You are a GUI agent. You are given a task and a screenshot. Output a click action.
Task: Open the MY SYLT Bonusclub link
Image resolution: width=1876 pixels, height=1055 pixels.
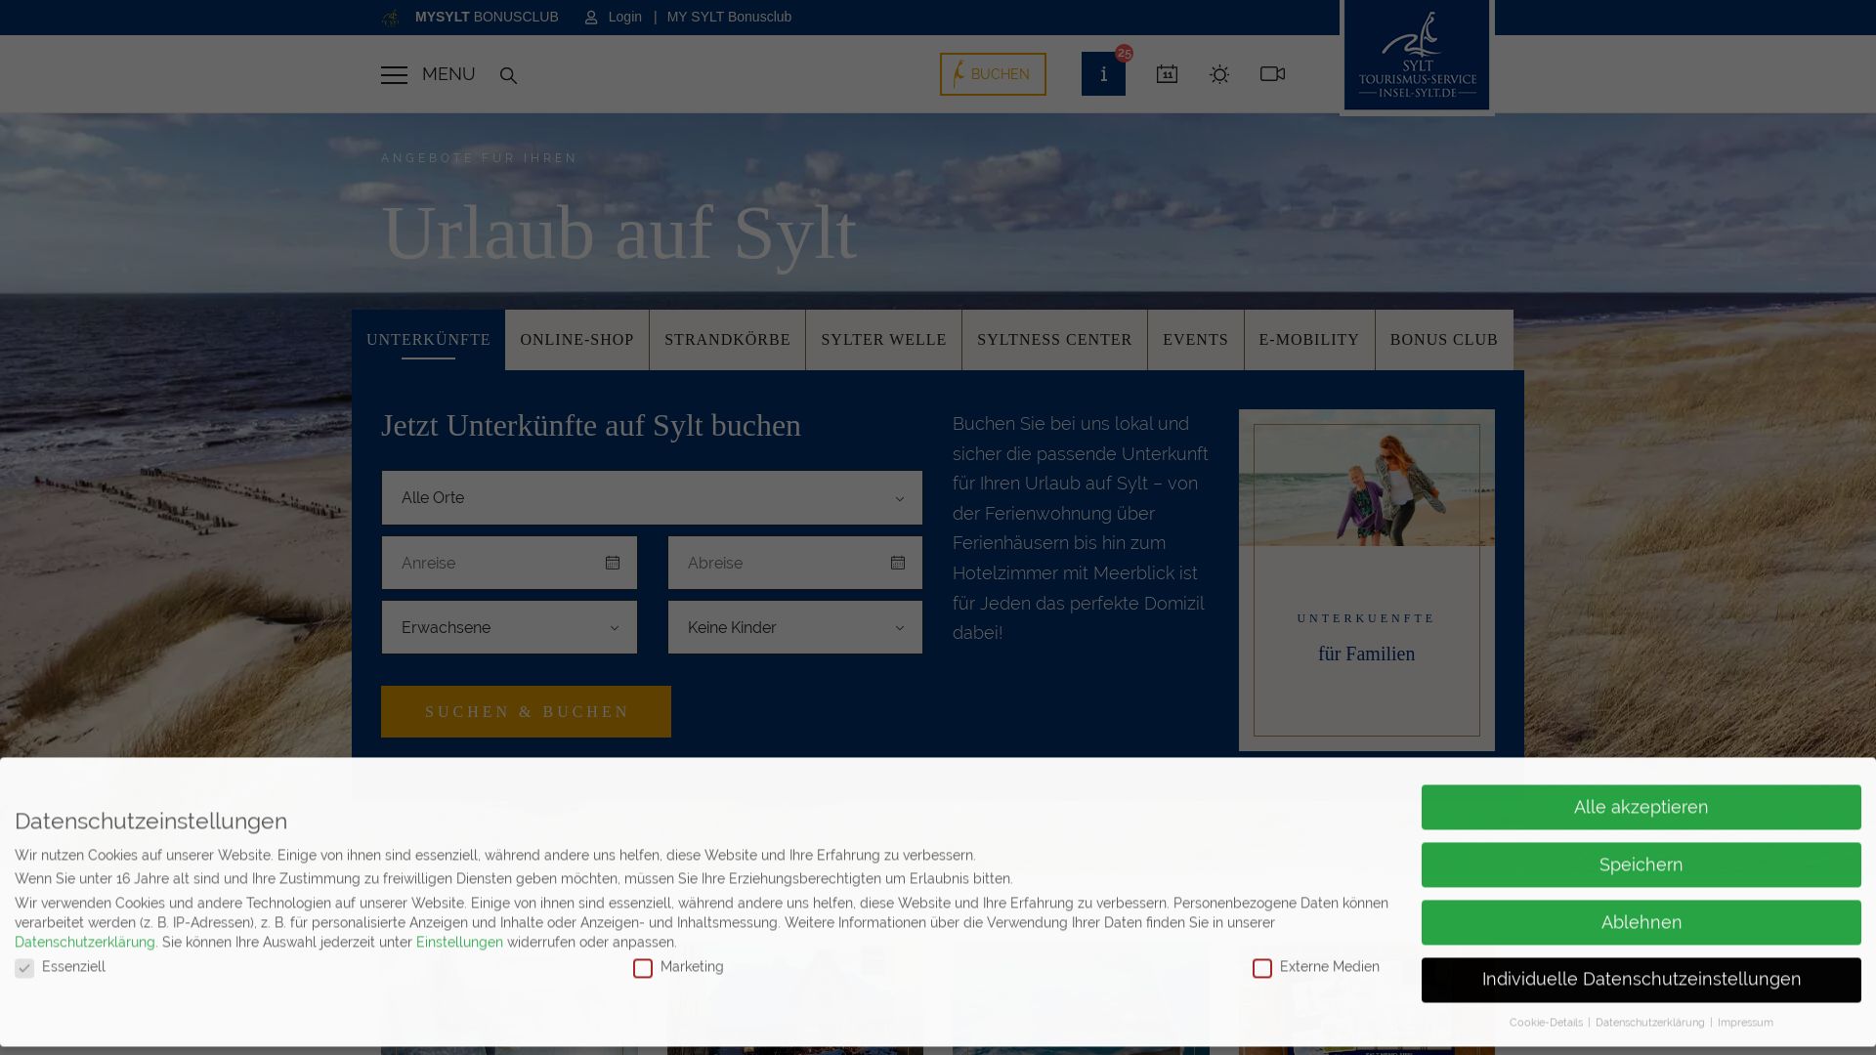(x=729, y=18)
